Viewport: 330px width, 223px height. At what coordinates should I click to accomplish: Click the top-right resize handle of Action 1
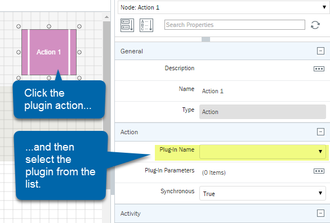pos(79,26)
